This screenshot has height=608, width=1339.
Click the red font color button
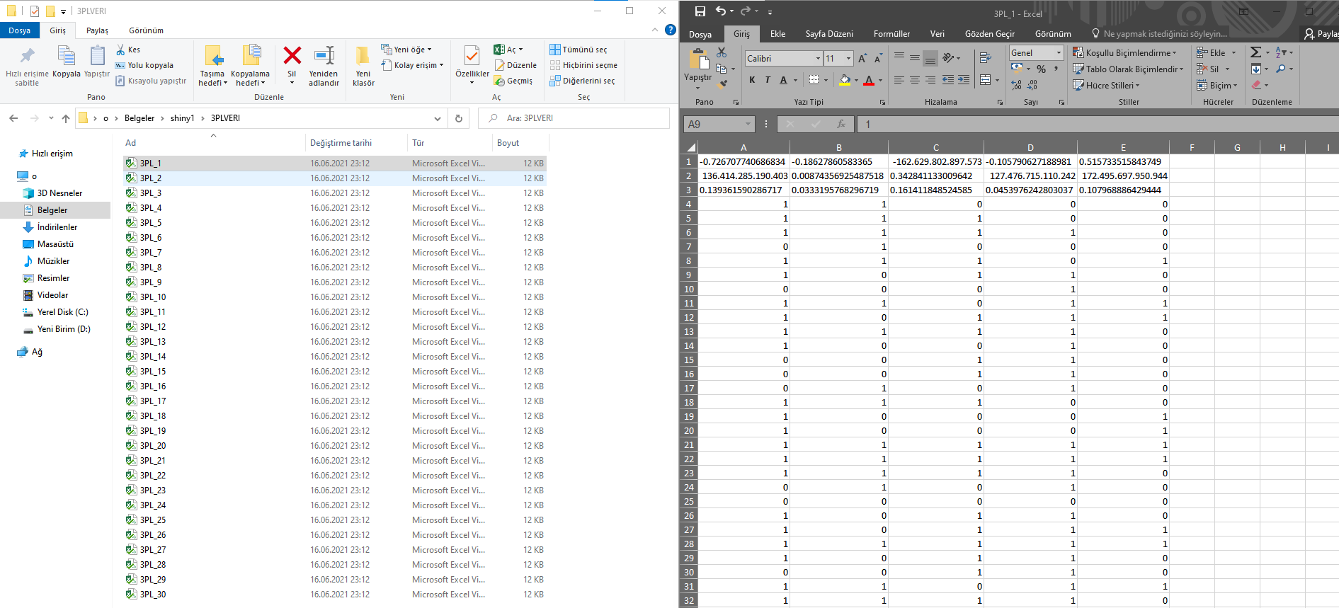tap(869, 80)
